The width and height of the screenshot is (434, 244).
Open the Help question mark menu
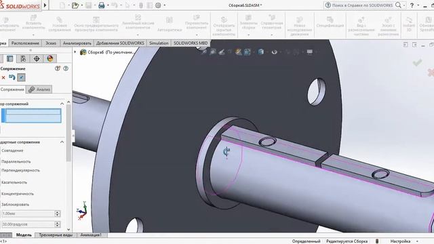pos(412,5)
